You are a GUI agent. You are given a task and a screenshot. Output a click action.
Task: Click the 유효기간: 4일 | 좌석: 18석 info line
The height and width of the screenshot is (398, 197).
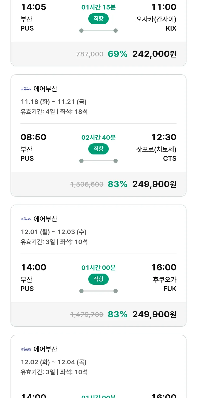coord(54,112)
